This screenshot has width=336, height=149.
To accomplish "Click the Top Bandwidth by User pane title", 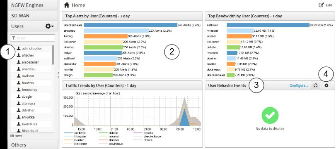I will coord(245,16).
